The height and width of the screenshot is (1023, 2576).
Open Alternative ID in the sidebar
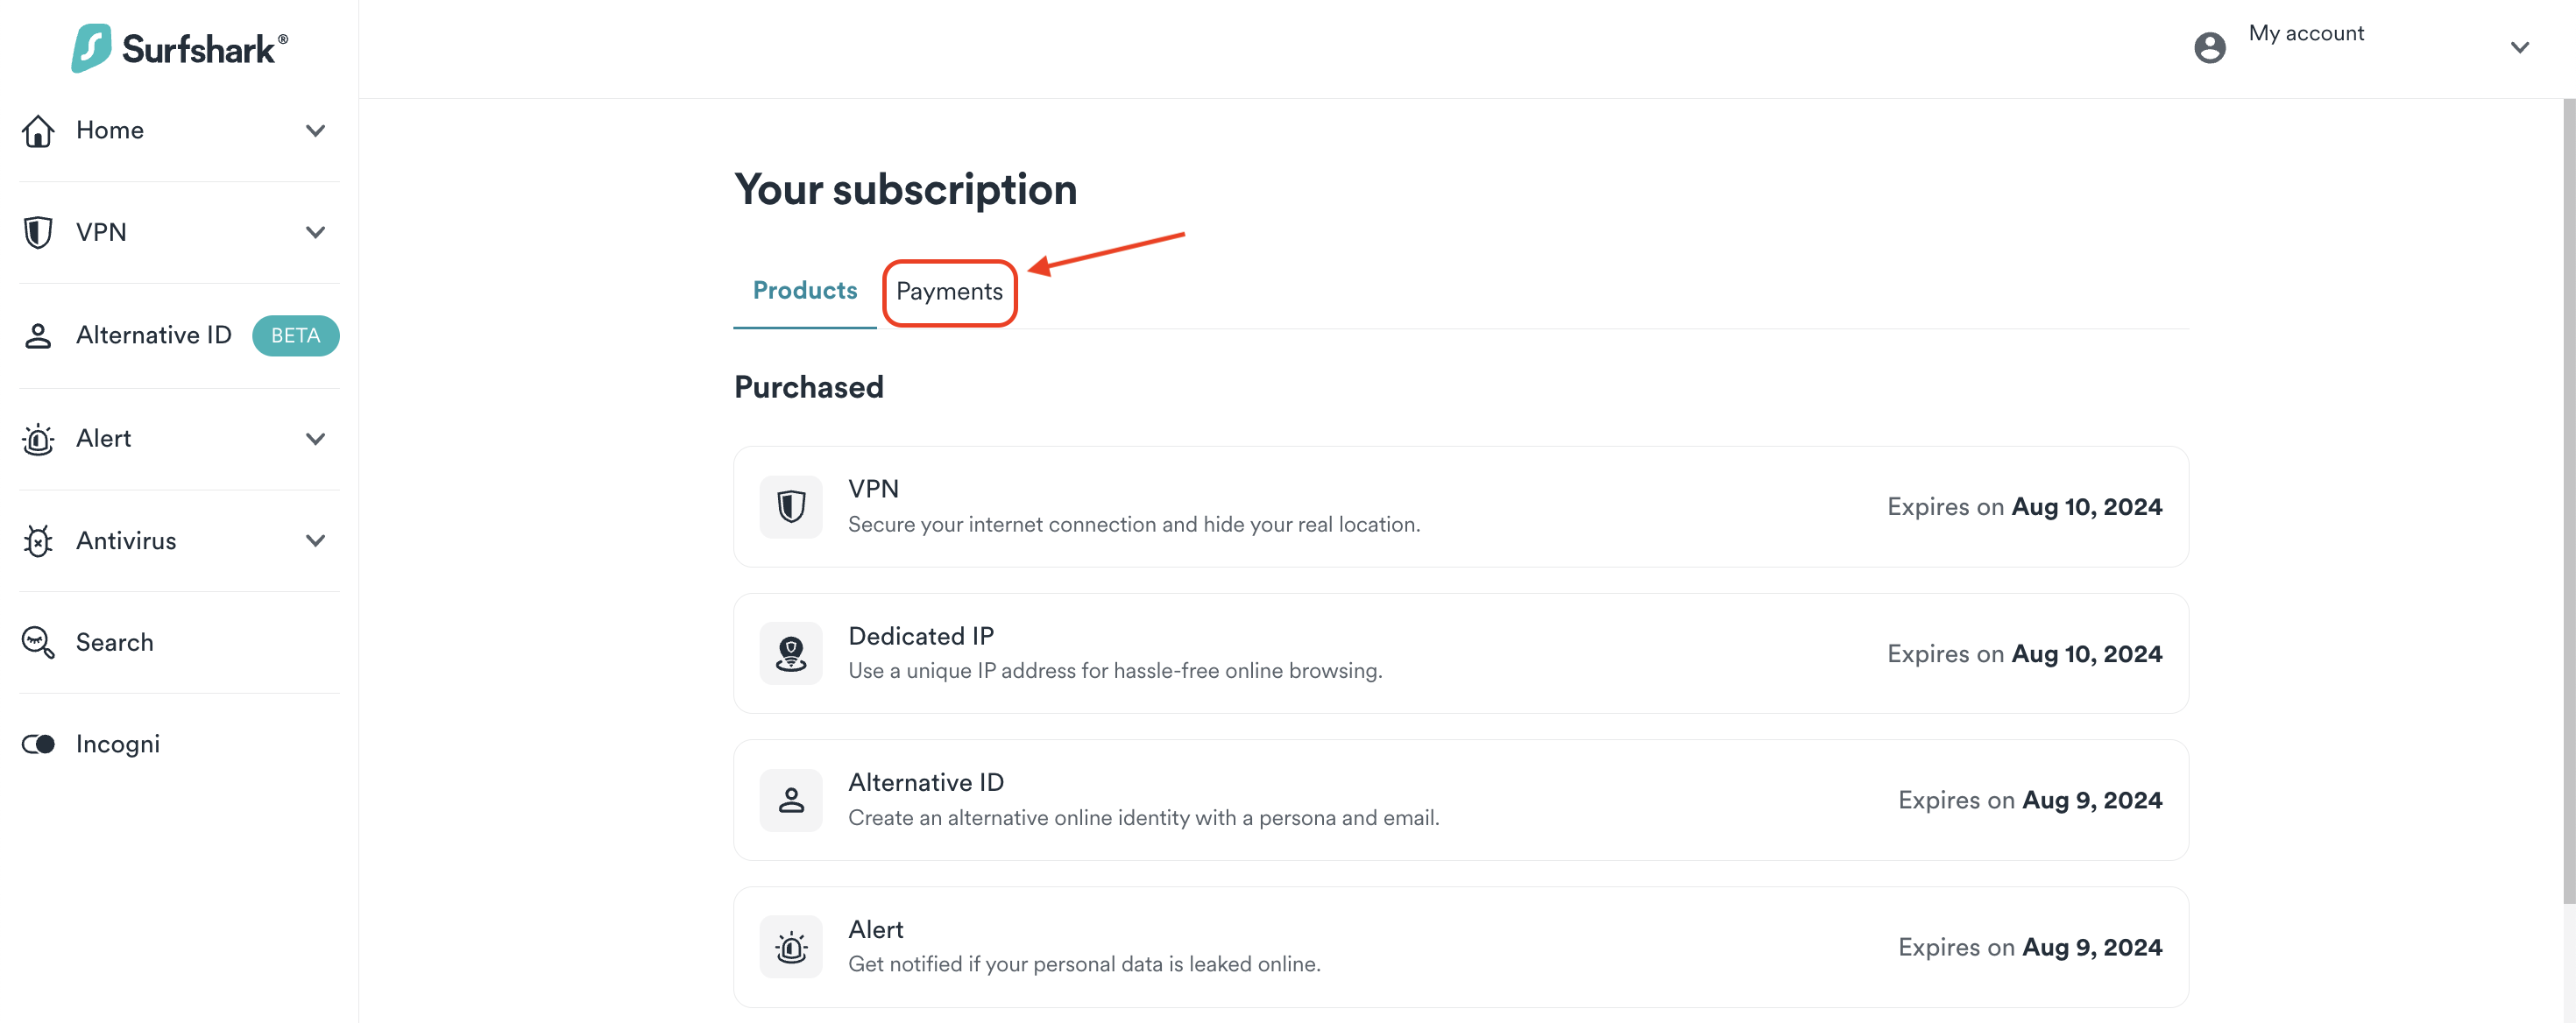(x=154, y=336)
